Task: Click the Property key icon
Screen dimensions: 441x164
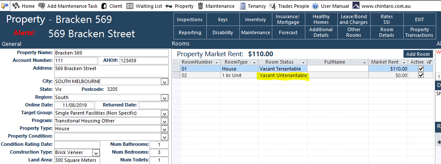Action: pyautogui.click(x=169, y=6)
